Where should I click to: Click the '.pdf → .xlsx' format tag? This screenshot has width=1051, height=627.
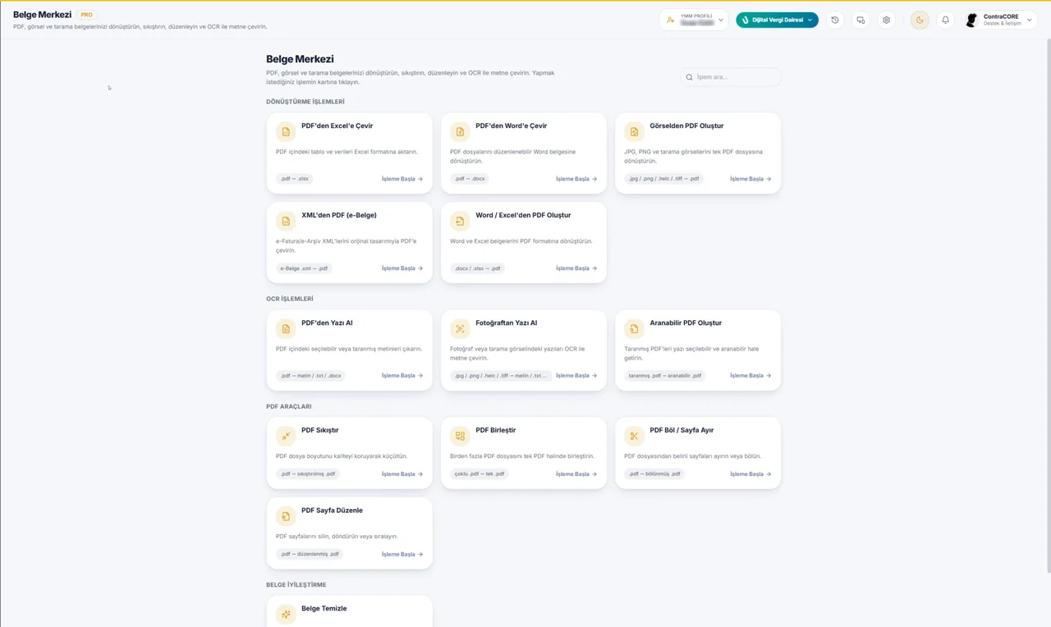coord(294,179)
